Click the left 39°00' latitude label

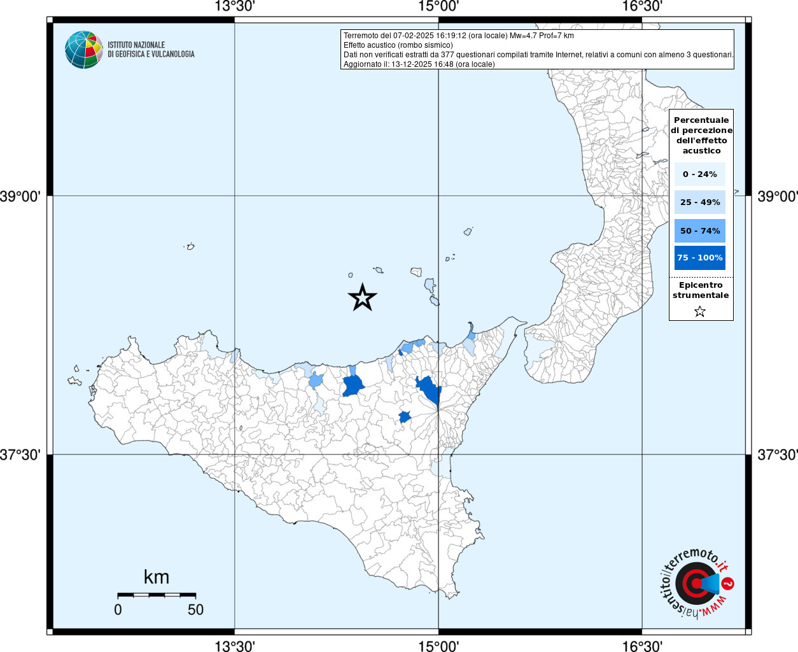[20, 196]
